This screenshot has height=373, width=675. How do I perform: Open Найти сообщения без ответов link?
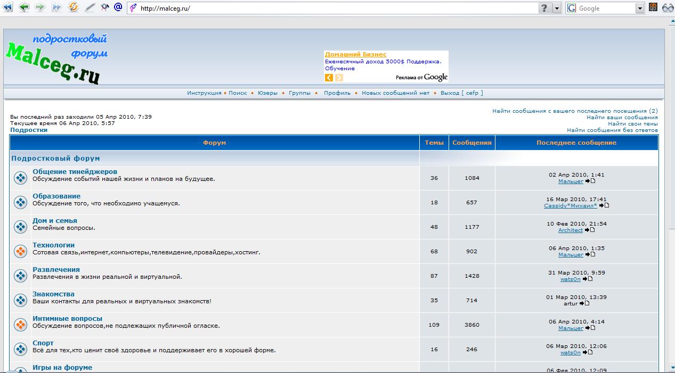point(612,130)
